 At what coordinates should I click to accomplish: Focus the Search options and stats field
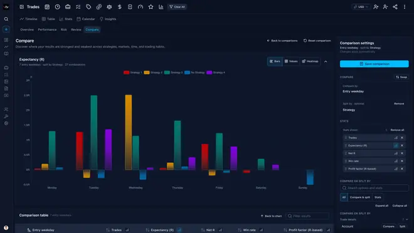click(374, 188)
